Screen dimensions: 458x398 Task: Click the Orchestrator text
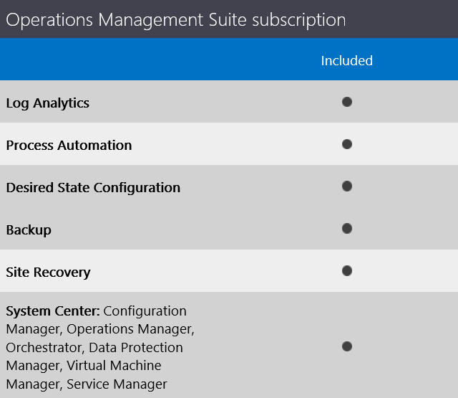pos(44,347)
